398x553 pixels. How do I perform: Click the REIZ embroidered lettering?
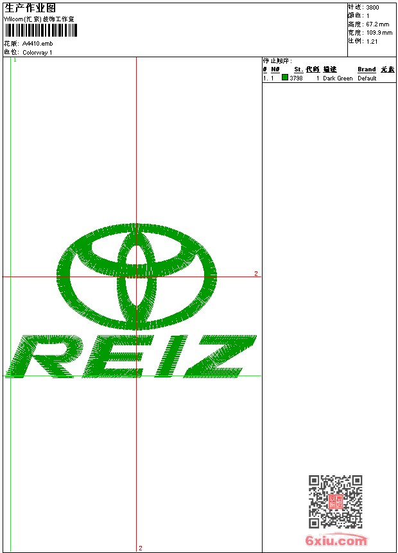coord(132,357)
